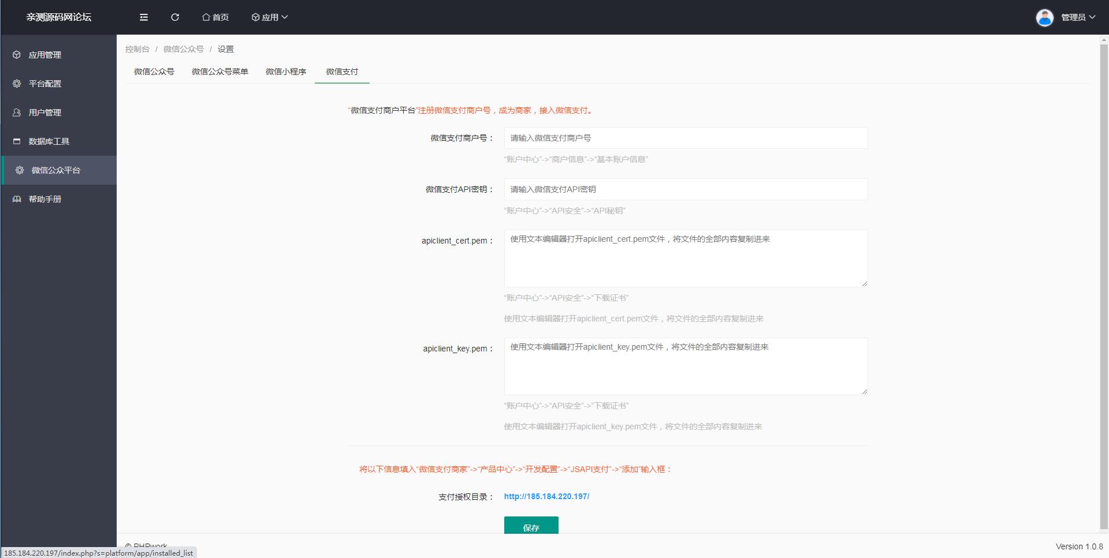This screenshot has height=558, width=1109.
Task: Click the http://185.184.220.197/ payment URL link
Action: click(x=546, y=496)
